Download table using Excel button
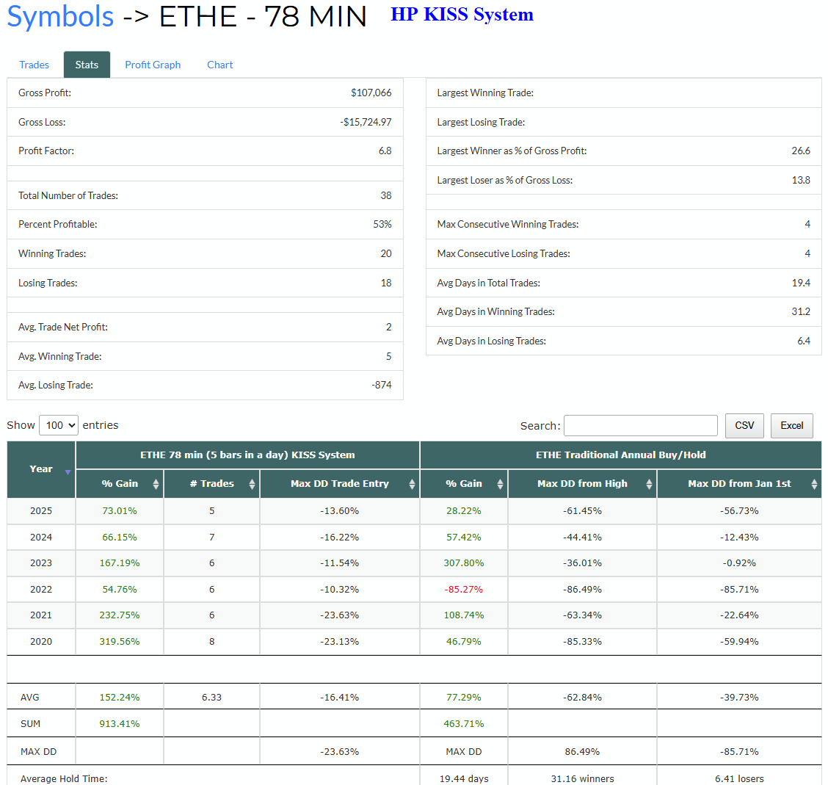Viewport: 828px width, 785px height. coord(791,425)
